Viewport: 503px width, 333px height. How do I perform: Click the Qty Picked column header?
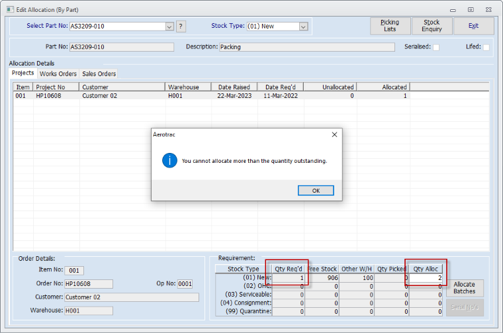(x=391, y=269)
